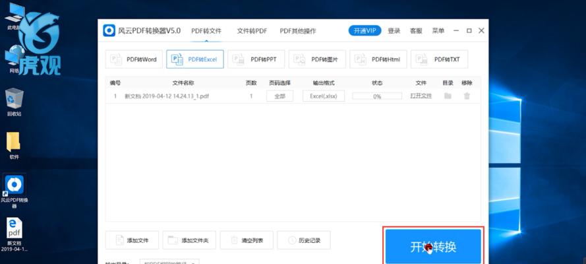Open the 菜单 menu
The height and width of the screenshot is (264, 586).
(438, 31)
